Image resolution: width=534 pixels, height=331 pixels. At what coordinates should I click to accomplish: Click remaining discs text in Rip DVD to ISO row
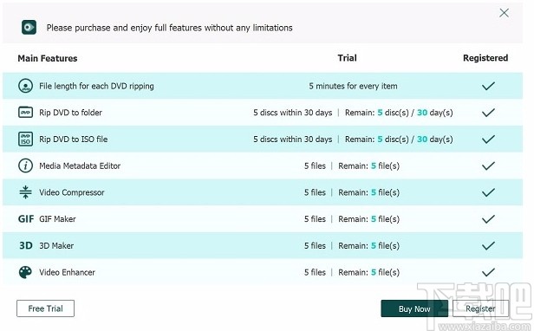pyautogui.click(x=399, y=139)
